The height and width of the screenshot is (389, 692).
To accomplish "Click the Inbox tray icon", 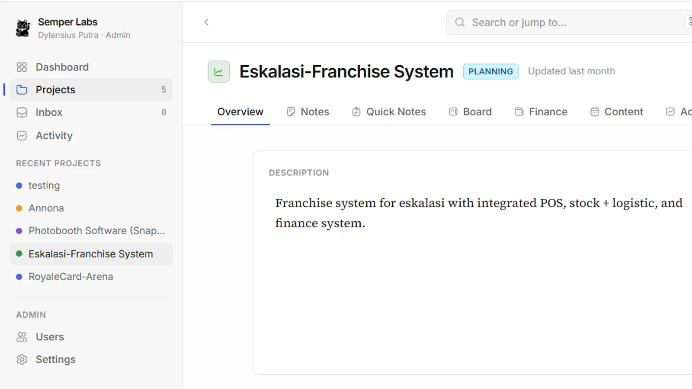I will pyautogui.click(x=22, y=112).
